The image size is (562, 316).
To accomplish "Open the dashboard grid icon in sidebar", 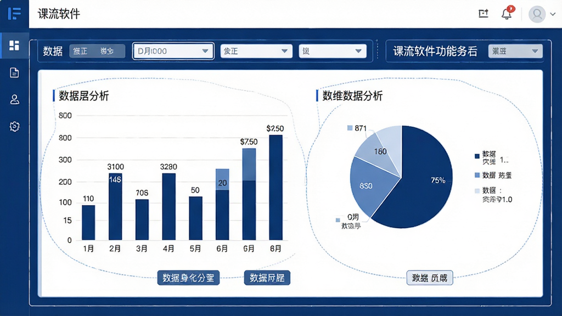I will click(14, 46).
